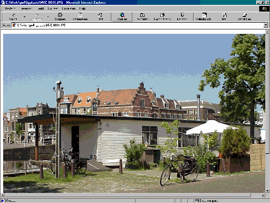Open the Bewerken menu
The image size is (270, 203).
point(27,8)
